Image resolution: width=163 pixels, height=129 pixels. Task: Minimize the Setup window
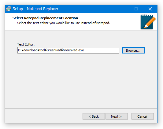(x=122, y=9)
